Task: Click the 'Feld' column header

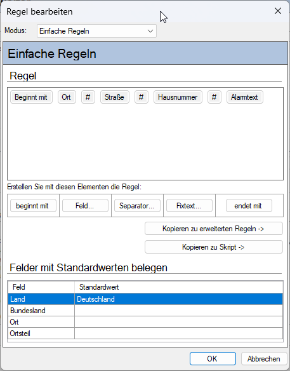Action: (41, 287)
